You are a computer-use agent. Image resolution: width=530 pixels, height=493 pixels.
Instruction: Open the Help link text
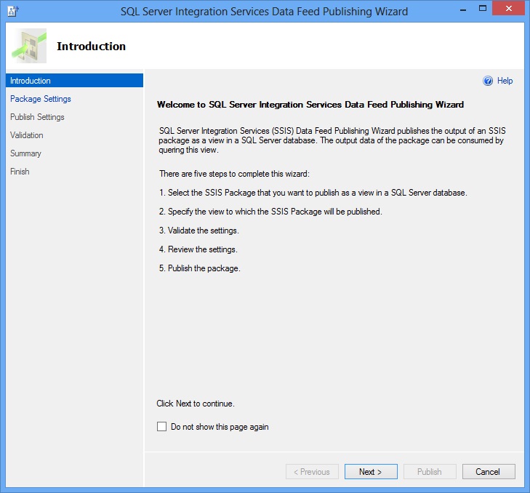(505, 81)
